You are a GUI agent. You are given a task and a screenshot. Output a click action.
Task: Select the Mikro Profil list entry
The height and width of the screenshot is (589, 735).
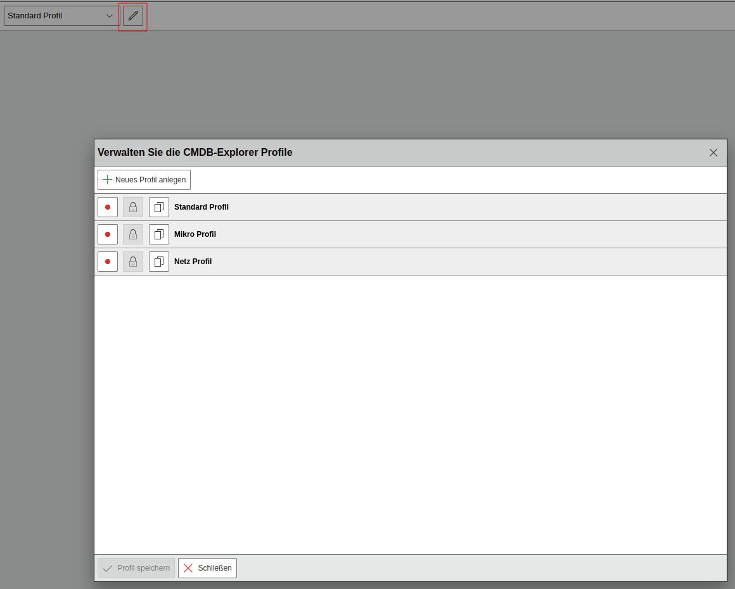(x=195, y=234)
